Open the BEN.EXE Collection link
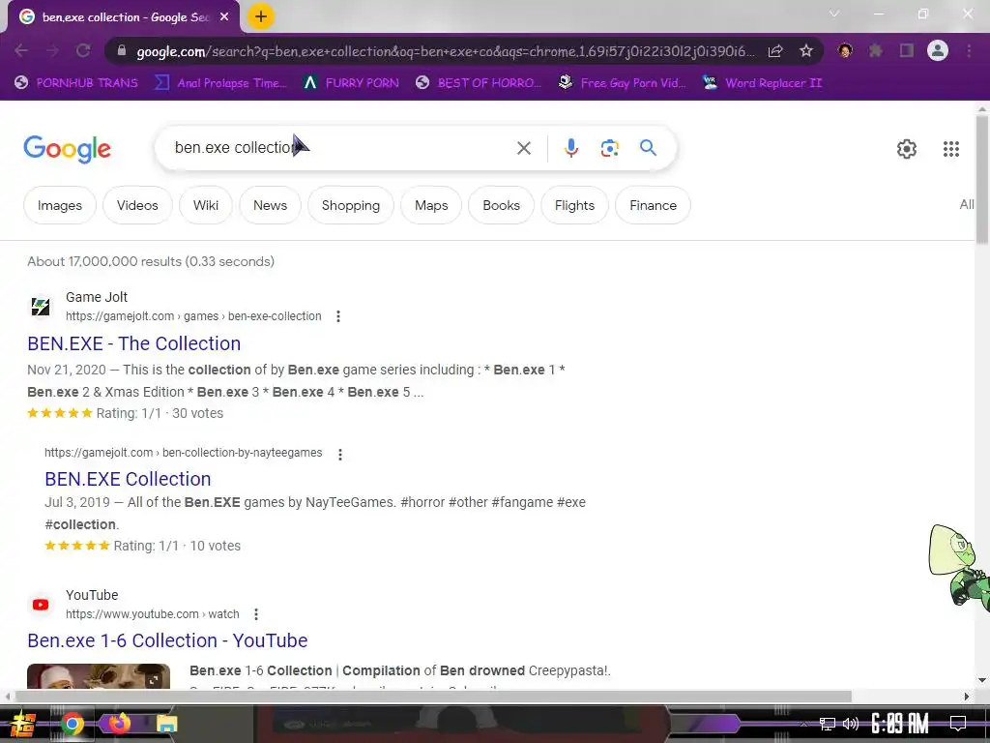 (128, 479)
